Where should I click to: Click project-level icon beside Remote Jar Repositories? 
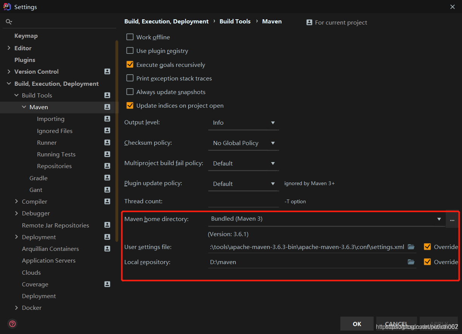point(107,225)
